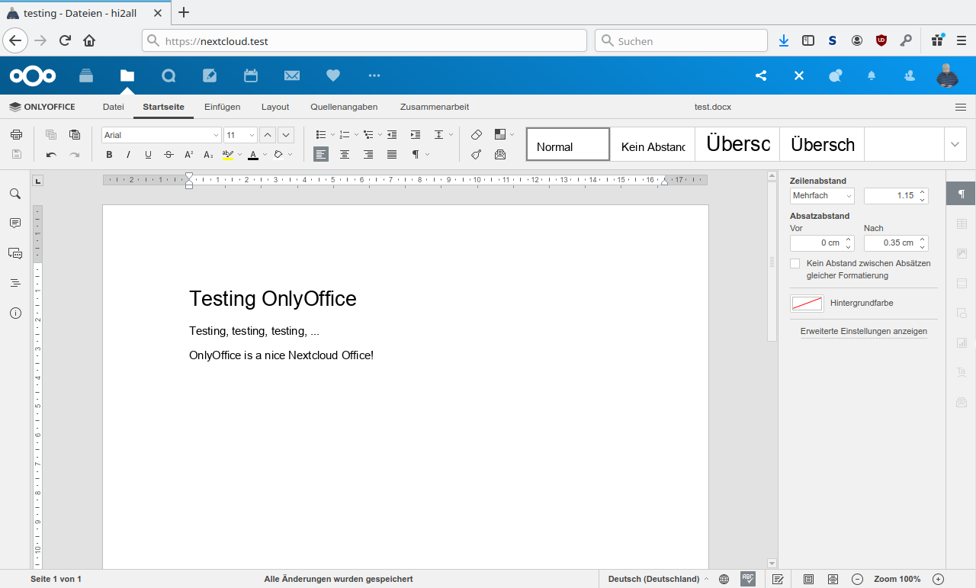This screenshot has height=588, width=976.
Task: Click the Print icon in toolbar
Action: click(x=16, y=135)
